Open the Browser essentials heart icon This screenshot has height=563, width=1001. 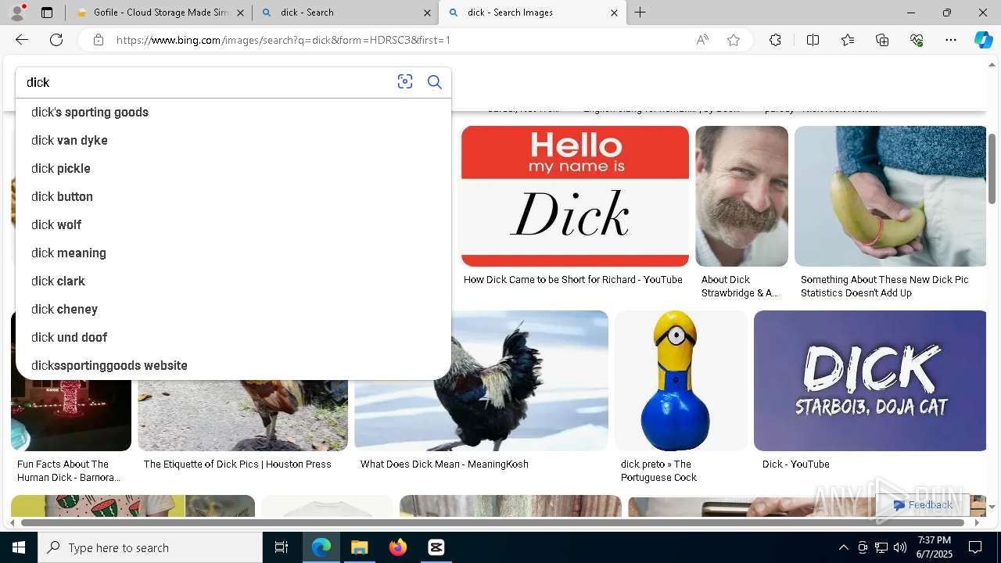(917, 40)
